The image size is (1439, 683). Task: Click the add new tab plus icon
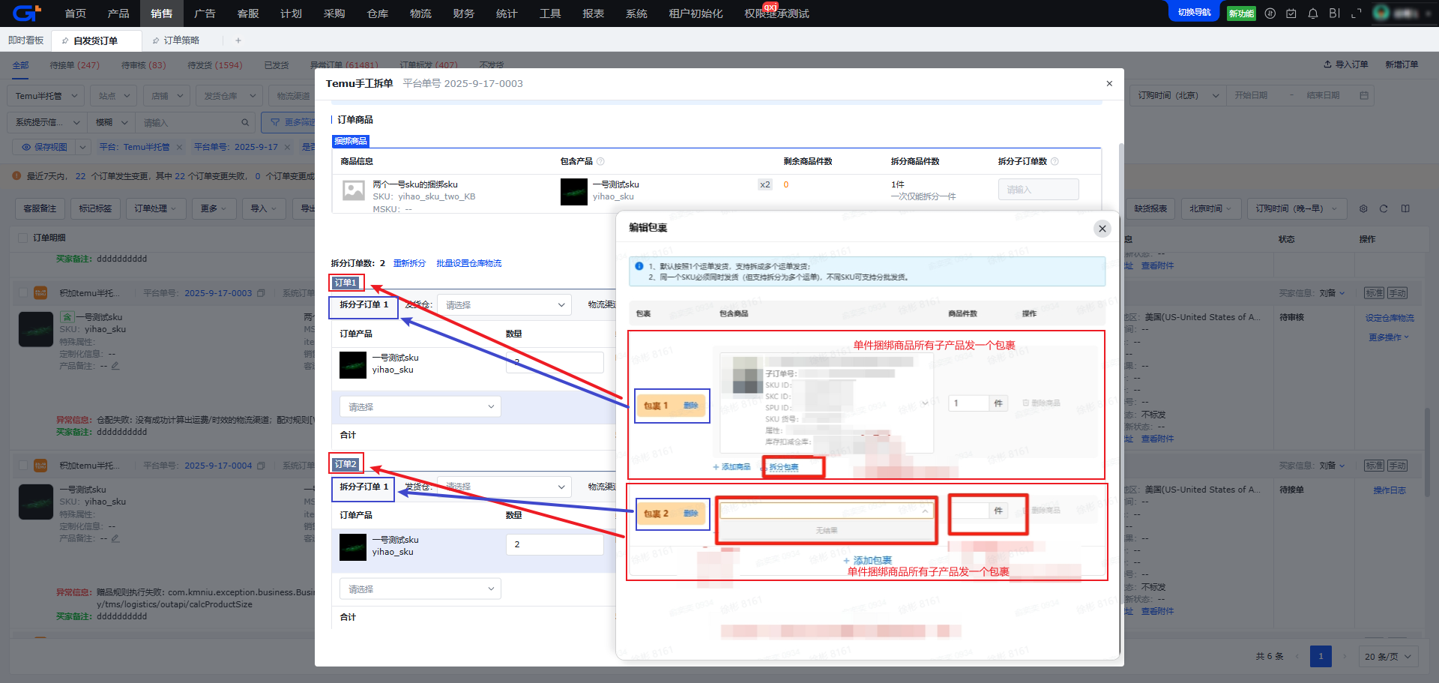[238, 40]
